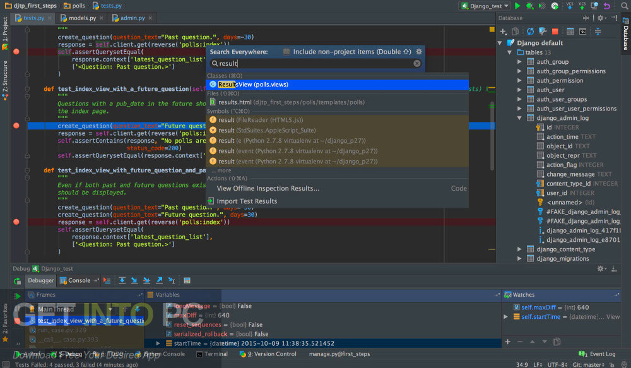The width and height of the screenshot is (631, 368).
Task: Select the test_index_view_with_a_future_question frame
Action: click(86, 321)
